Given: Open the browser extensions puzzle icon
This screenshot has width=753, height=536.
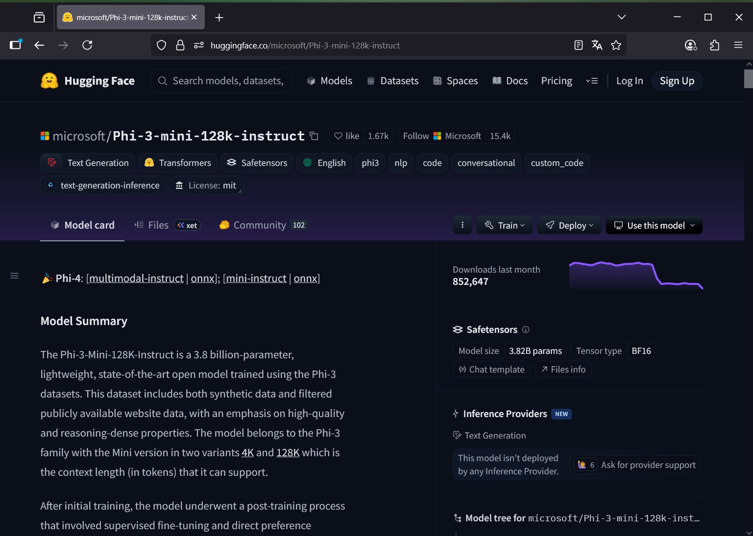Looking at the screenshot, I should pos(714,45).
